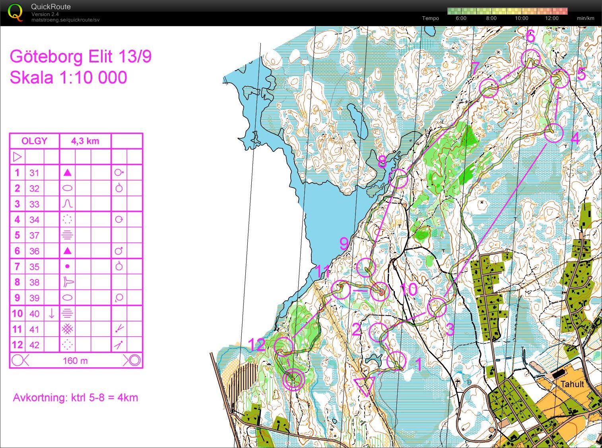This screenshot has width=602, height=448.
Task: Click control circle 5 on the map
Action: tap(560, 79)
